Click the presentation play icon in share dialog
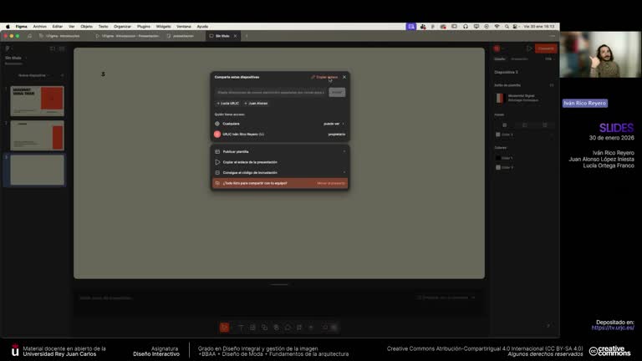The width and height of the screenshot is (642, 361). pos(217,162)
